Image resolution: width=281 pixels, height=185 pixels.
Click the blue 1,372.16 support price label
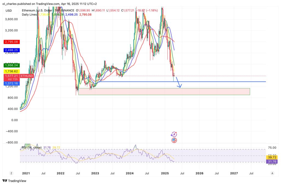11,83
